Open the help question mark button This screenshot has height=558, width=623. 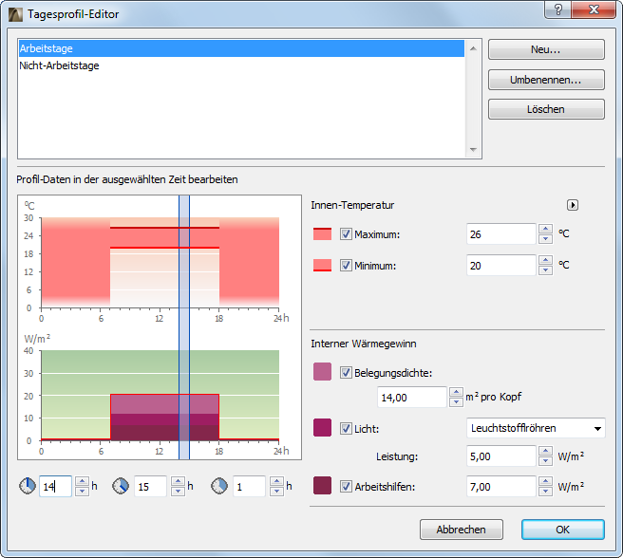point(557,9)
